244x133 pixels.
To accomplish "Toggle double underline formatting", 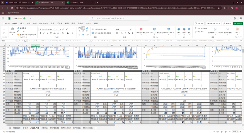I will click(51, 33).
